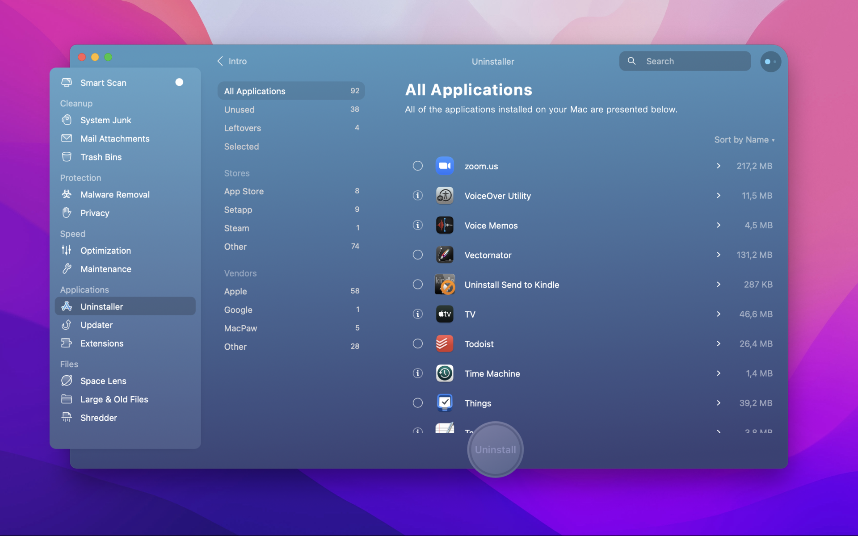Expand the TV app entry
Viewport: 858px width, 536px height.
click(x=718, y=314)
